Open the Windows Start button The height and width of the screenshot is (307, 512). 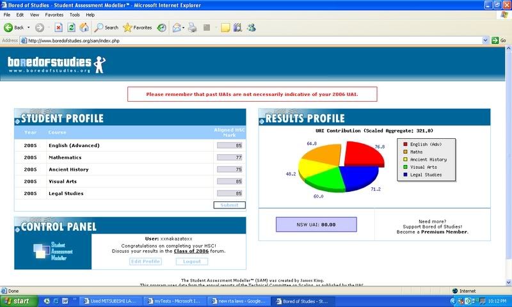[x=19, y=301]
